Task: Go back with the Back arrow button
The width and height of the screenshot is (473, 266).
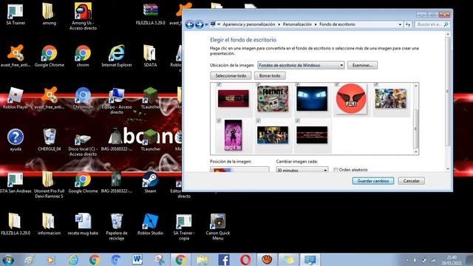Action: pyautogui.click(x=189, y=24)
